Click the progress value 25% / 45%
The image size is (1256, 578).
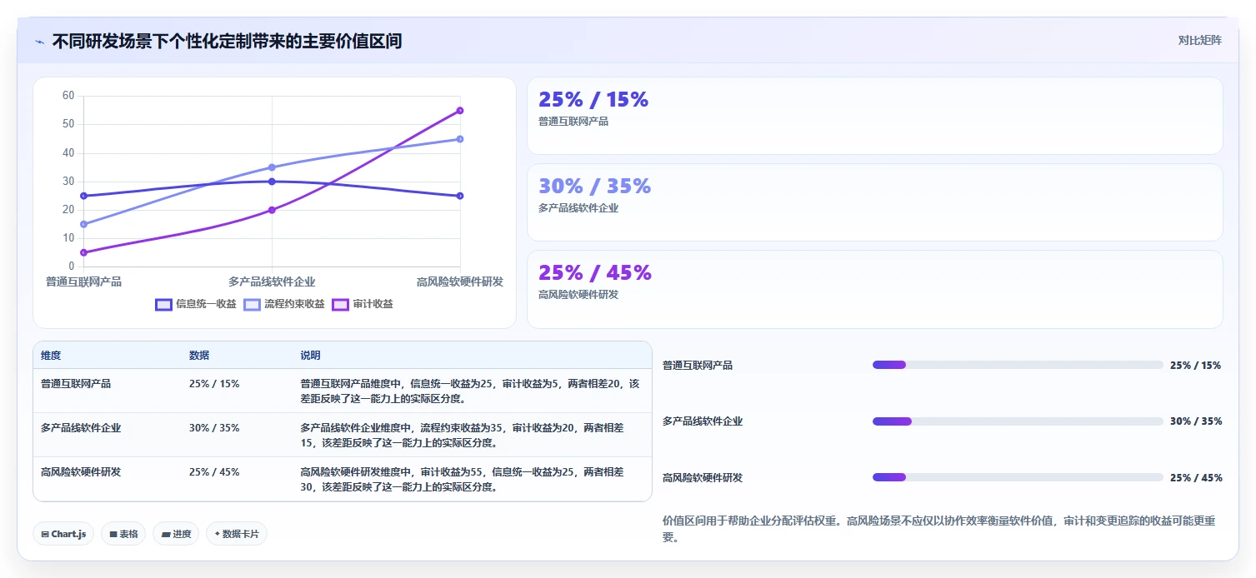[x=1196, y=478]
